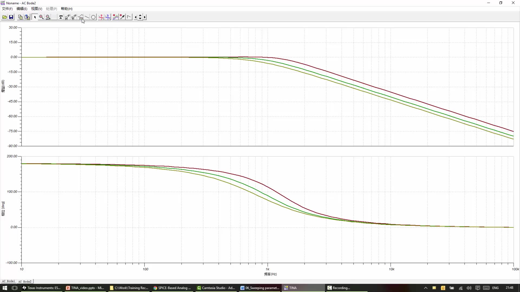Click the up-down arrows control
Image resolution: width=520 pixels, height=292 pixels.
140,17
